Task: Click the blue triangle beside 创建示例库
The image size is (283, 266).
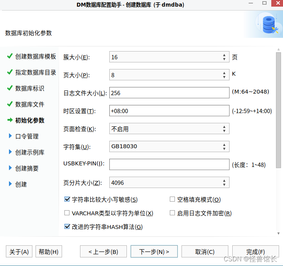Action: click(10, 152)
